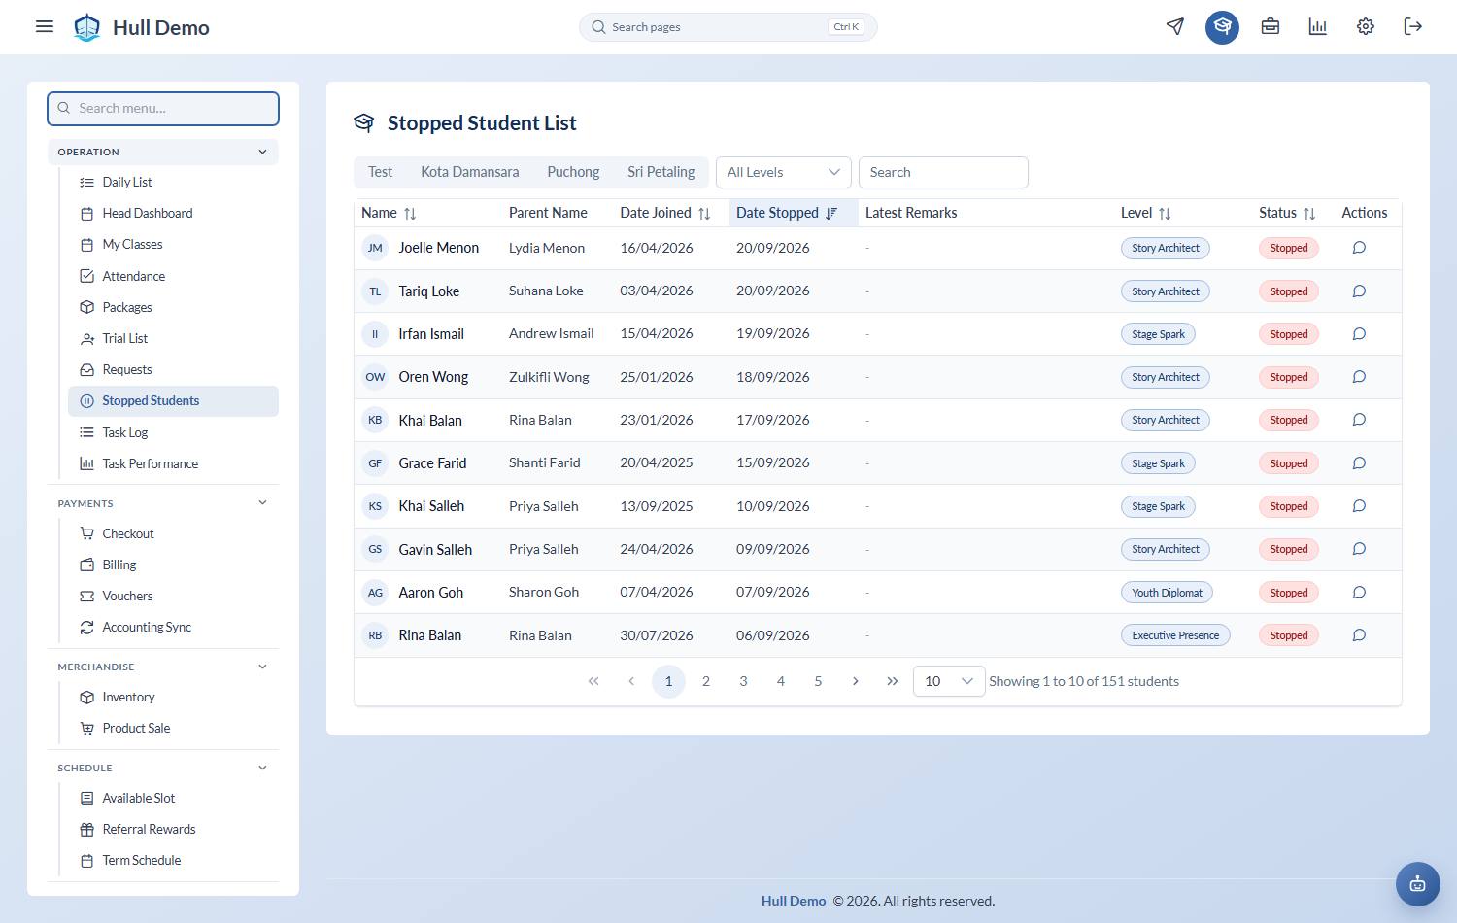Sort table by Status column
The height and width of the screenshot is (923, 1457).
[x=1309, y=213]
